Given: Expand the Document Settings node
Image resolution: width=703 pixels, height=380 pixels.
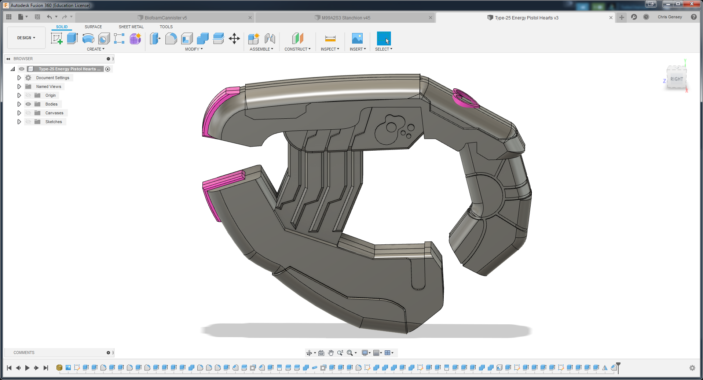Looking at the screenshot, I should point(19,78).
